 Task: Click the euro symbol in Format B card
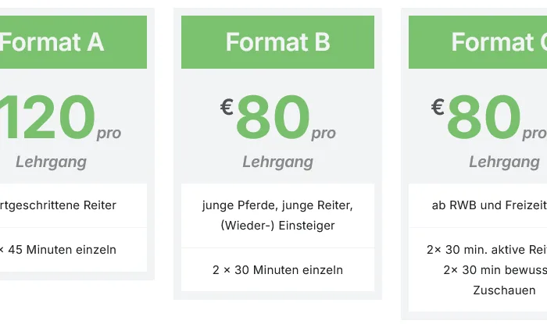(x=227, y=107)
